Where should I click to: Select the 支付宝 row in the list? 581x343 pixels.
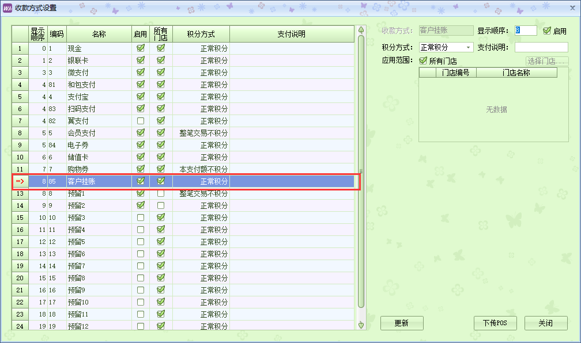pyautogui.click(x=98, y=97)
